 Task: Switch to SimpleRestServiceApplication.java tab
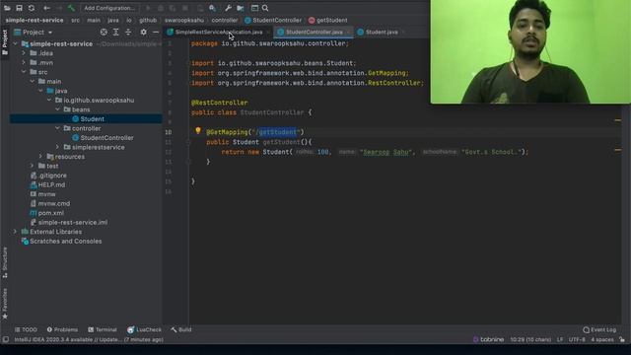click(218, 33)
